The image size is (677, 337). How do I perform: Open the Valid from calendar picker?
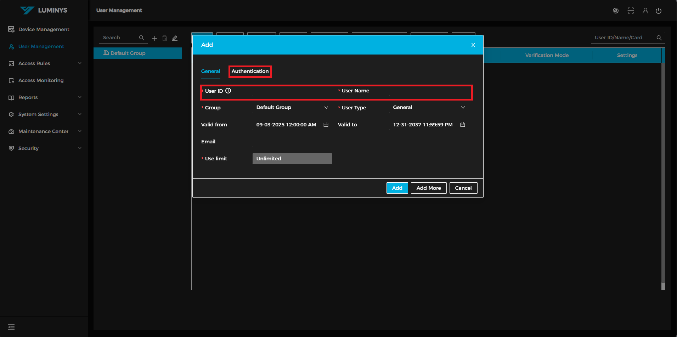326,125
